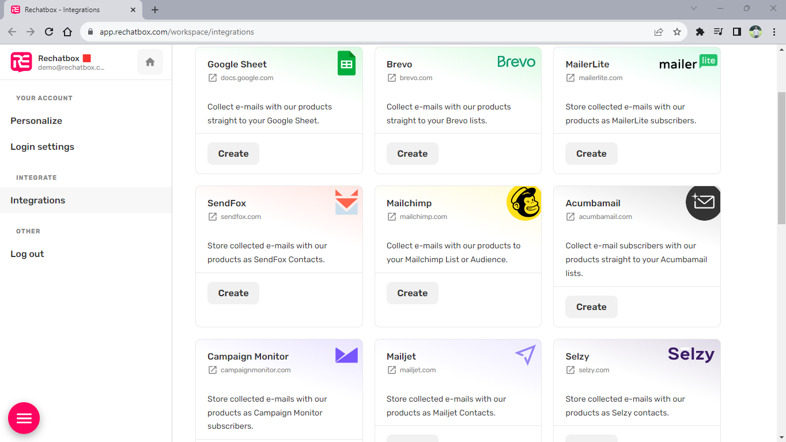This screenshot has height=442, width=786.
Task: Visit the selzy.com link
Action: [x=594, y=370]
